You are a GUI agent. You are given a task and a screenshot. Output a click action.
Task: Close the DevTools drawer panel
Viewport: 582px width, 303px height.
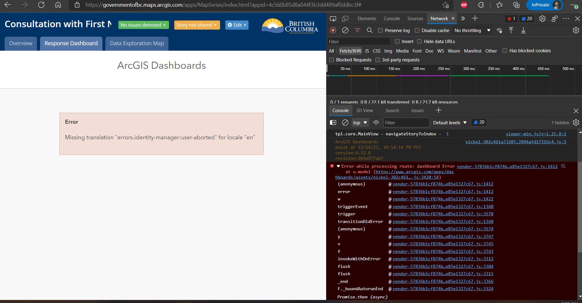tap(576, 111)
